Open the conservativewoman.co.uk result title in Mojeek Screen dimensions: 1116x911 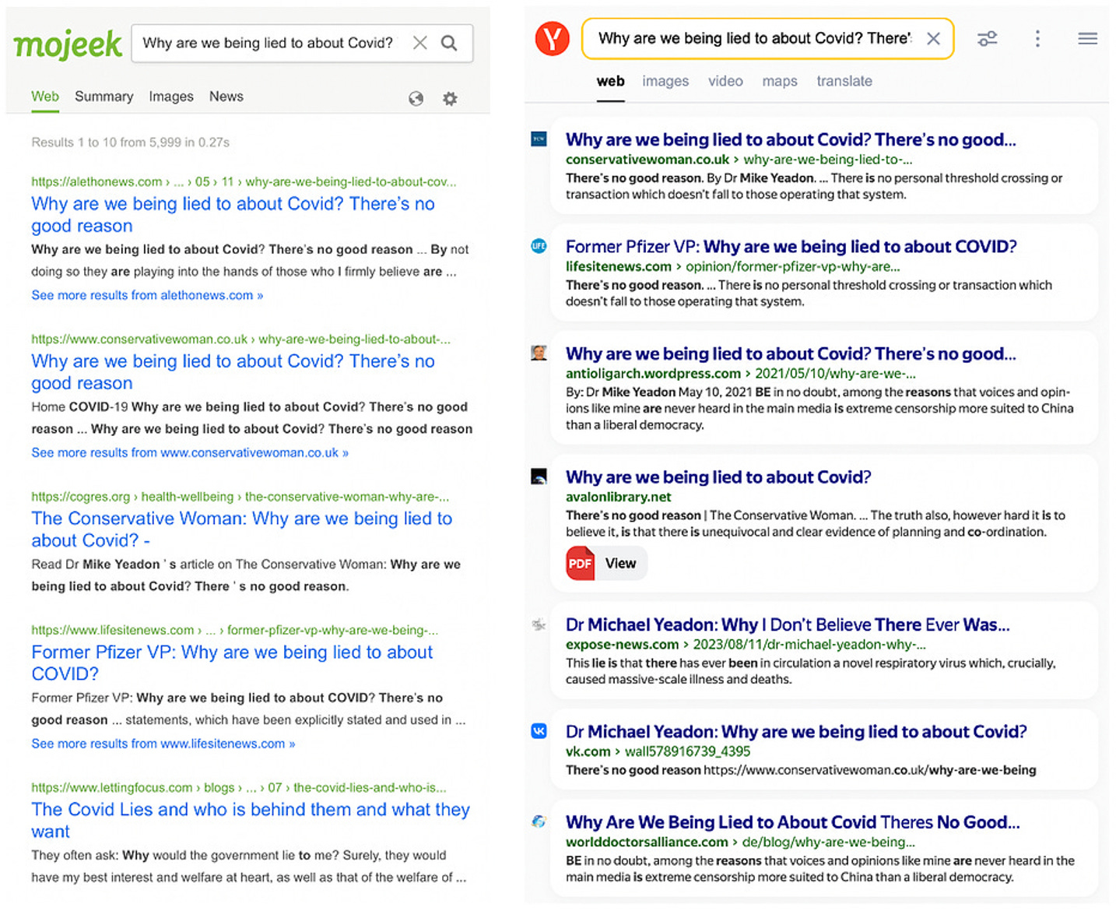coord(233,372)
